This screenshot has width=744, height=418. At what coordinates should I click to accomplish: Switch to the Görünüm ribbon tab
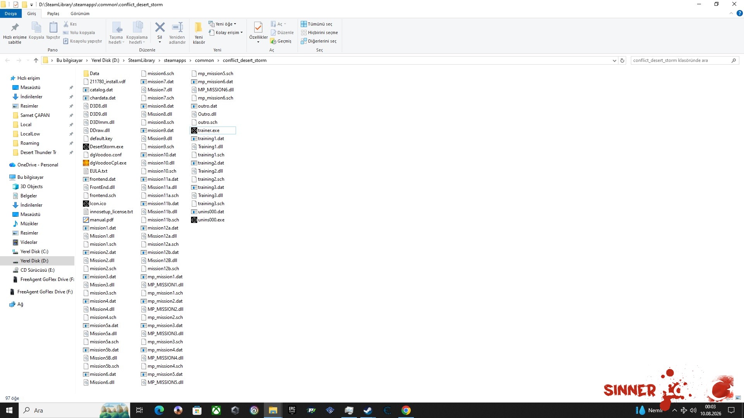point(80,14)
